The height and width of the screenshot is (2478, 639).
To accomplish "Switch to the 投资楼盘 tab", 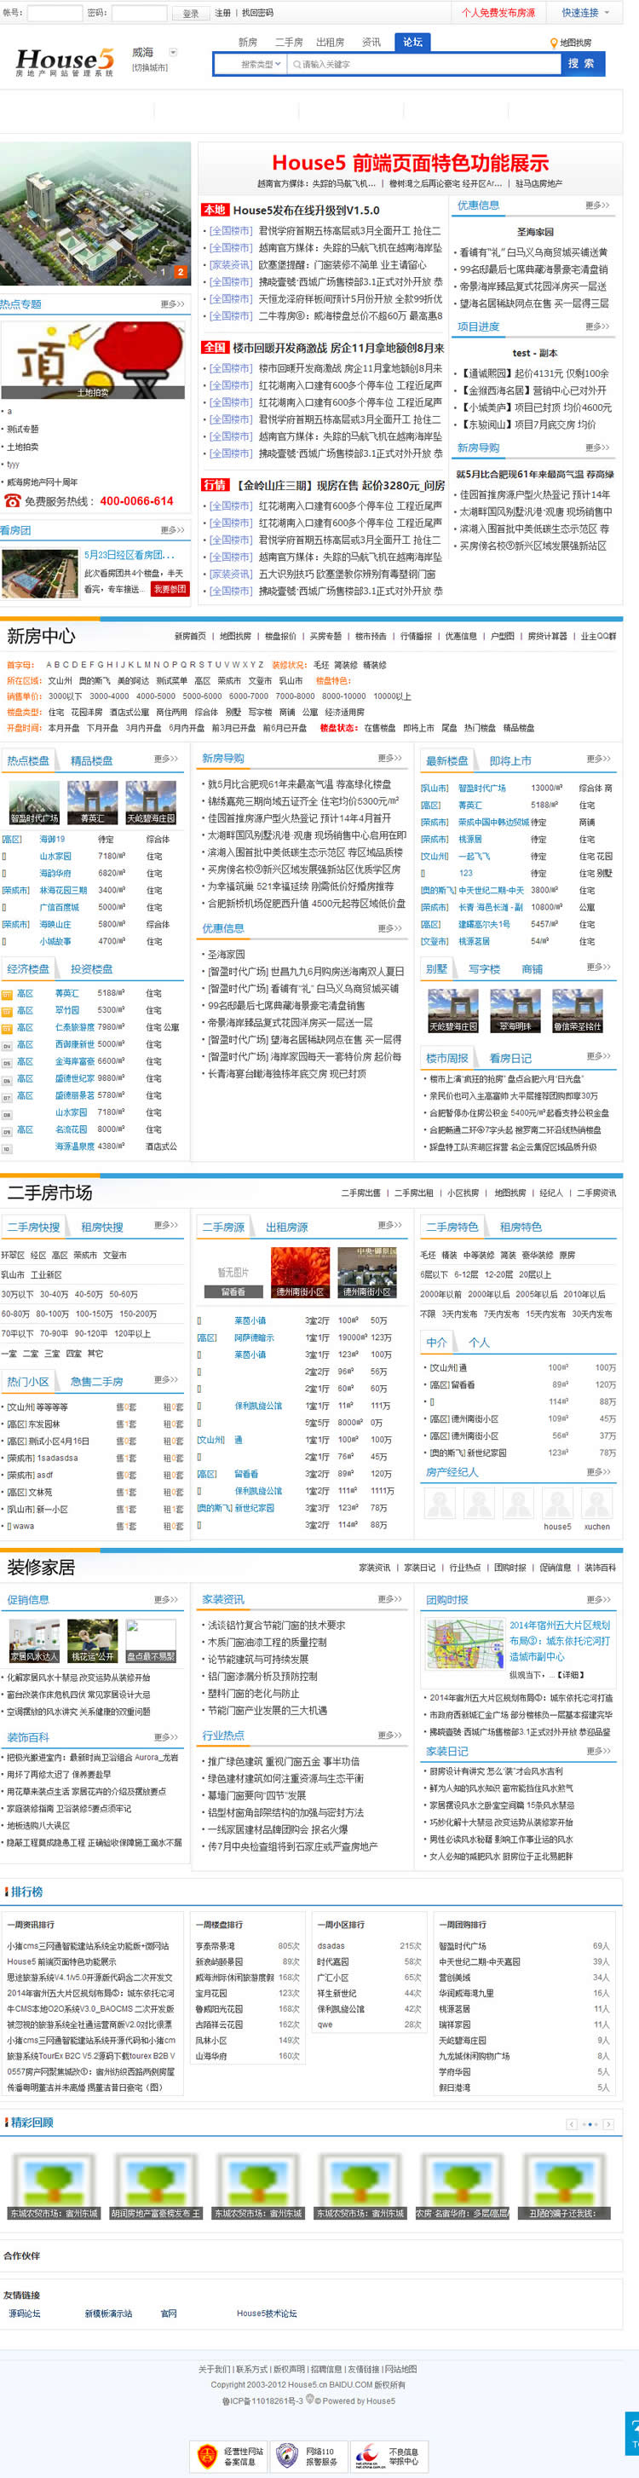I will (x=91, y=968).
